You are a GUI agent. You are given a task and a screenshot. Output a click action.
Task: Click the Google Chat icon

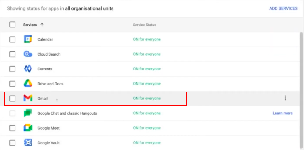28,113
